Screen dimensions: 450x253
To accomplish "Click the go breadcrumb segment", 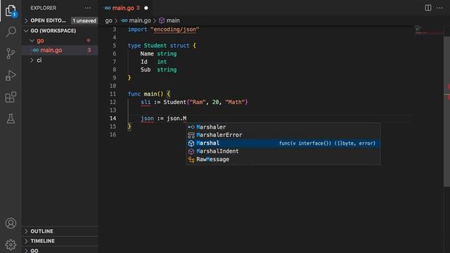I will [108, 20].
